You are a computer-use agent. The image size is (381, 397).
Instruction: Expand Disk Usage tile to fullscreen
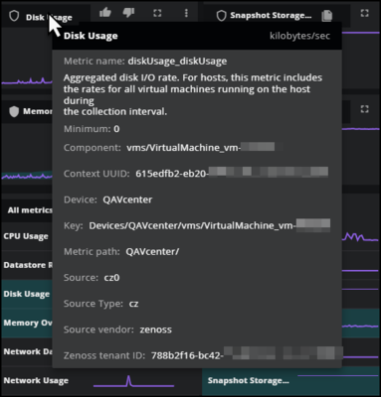(x=157, y=13)
